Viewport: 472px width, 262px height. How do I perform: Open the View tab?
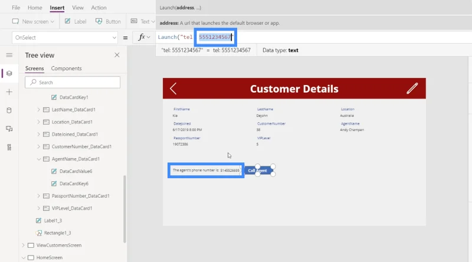click(78, 8)
